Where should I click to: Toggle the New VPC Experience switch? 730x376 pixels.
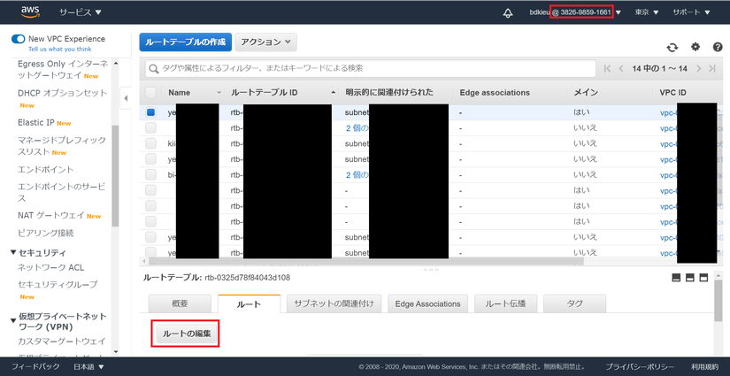coord(19,39)
